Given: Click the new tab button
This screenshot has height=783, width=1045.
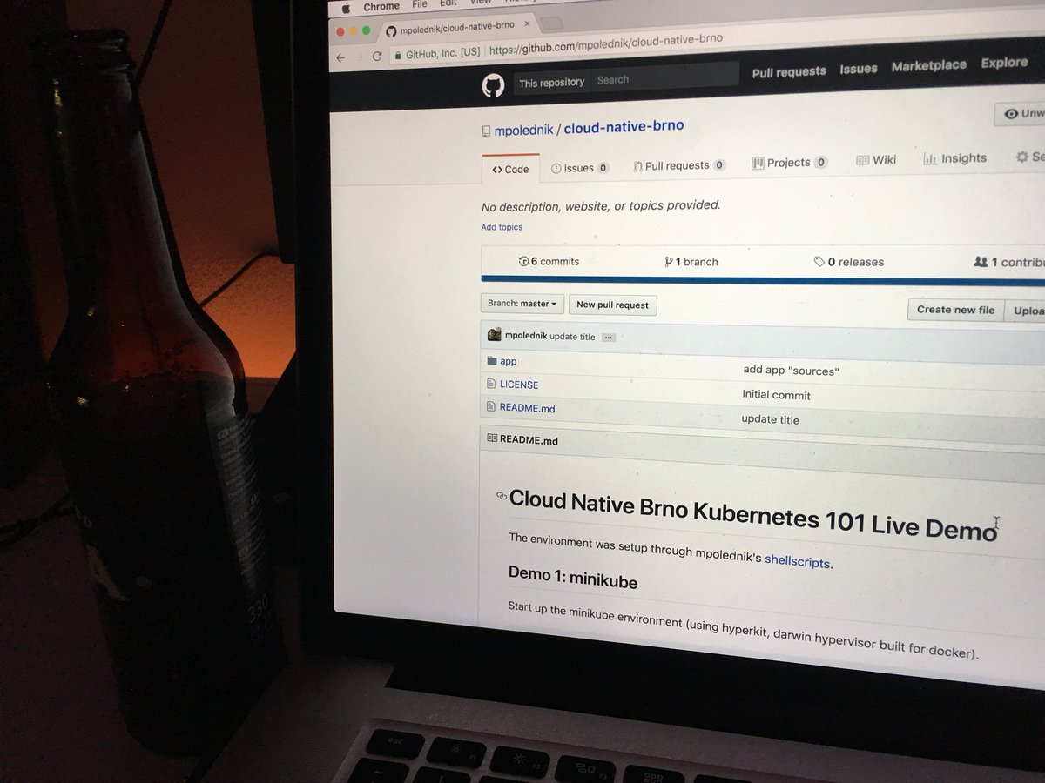Looking at the screenshot, I should tap(553, 23).
